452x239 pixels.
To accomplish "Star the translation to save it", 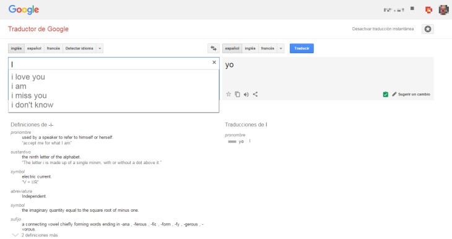I will [x=228, y=94].
